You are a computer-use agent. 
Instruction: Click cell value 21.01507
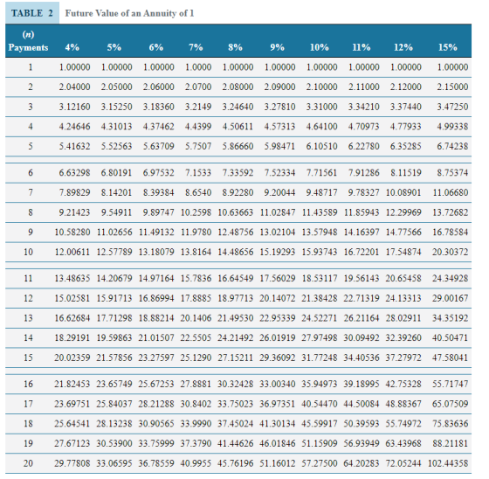[156, 337]
